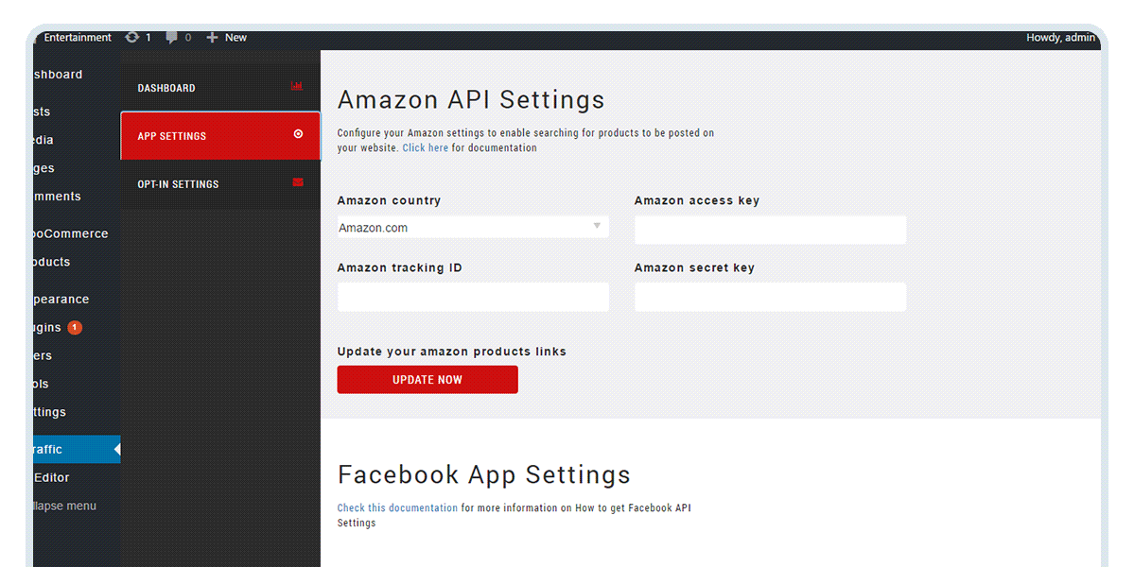This screenshot has height=567, width=1134.
Task: Select the highlighted Traffic sidebar item
Action: point(77,449)
